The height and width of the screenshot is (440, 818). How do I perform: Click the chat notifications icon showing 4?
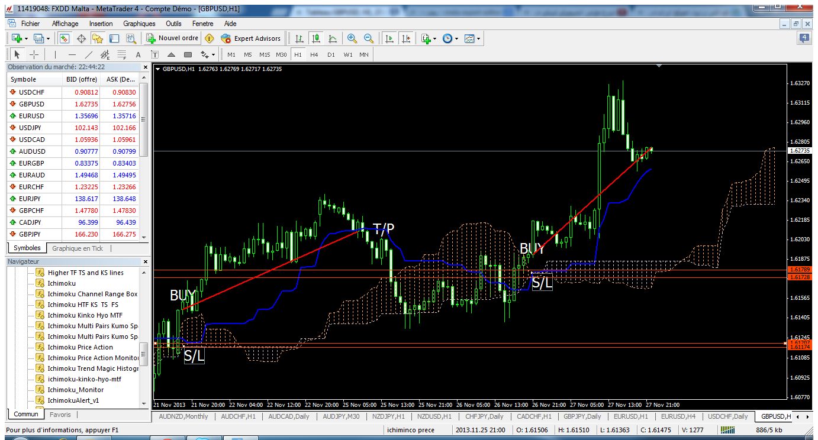tap(804, 38)
